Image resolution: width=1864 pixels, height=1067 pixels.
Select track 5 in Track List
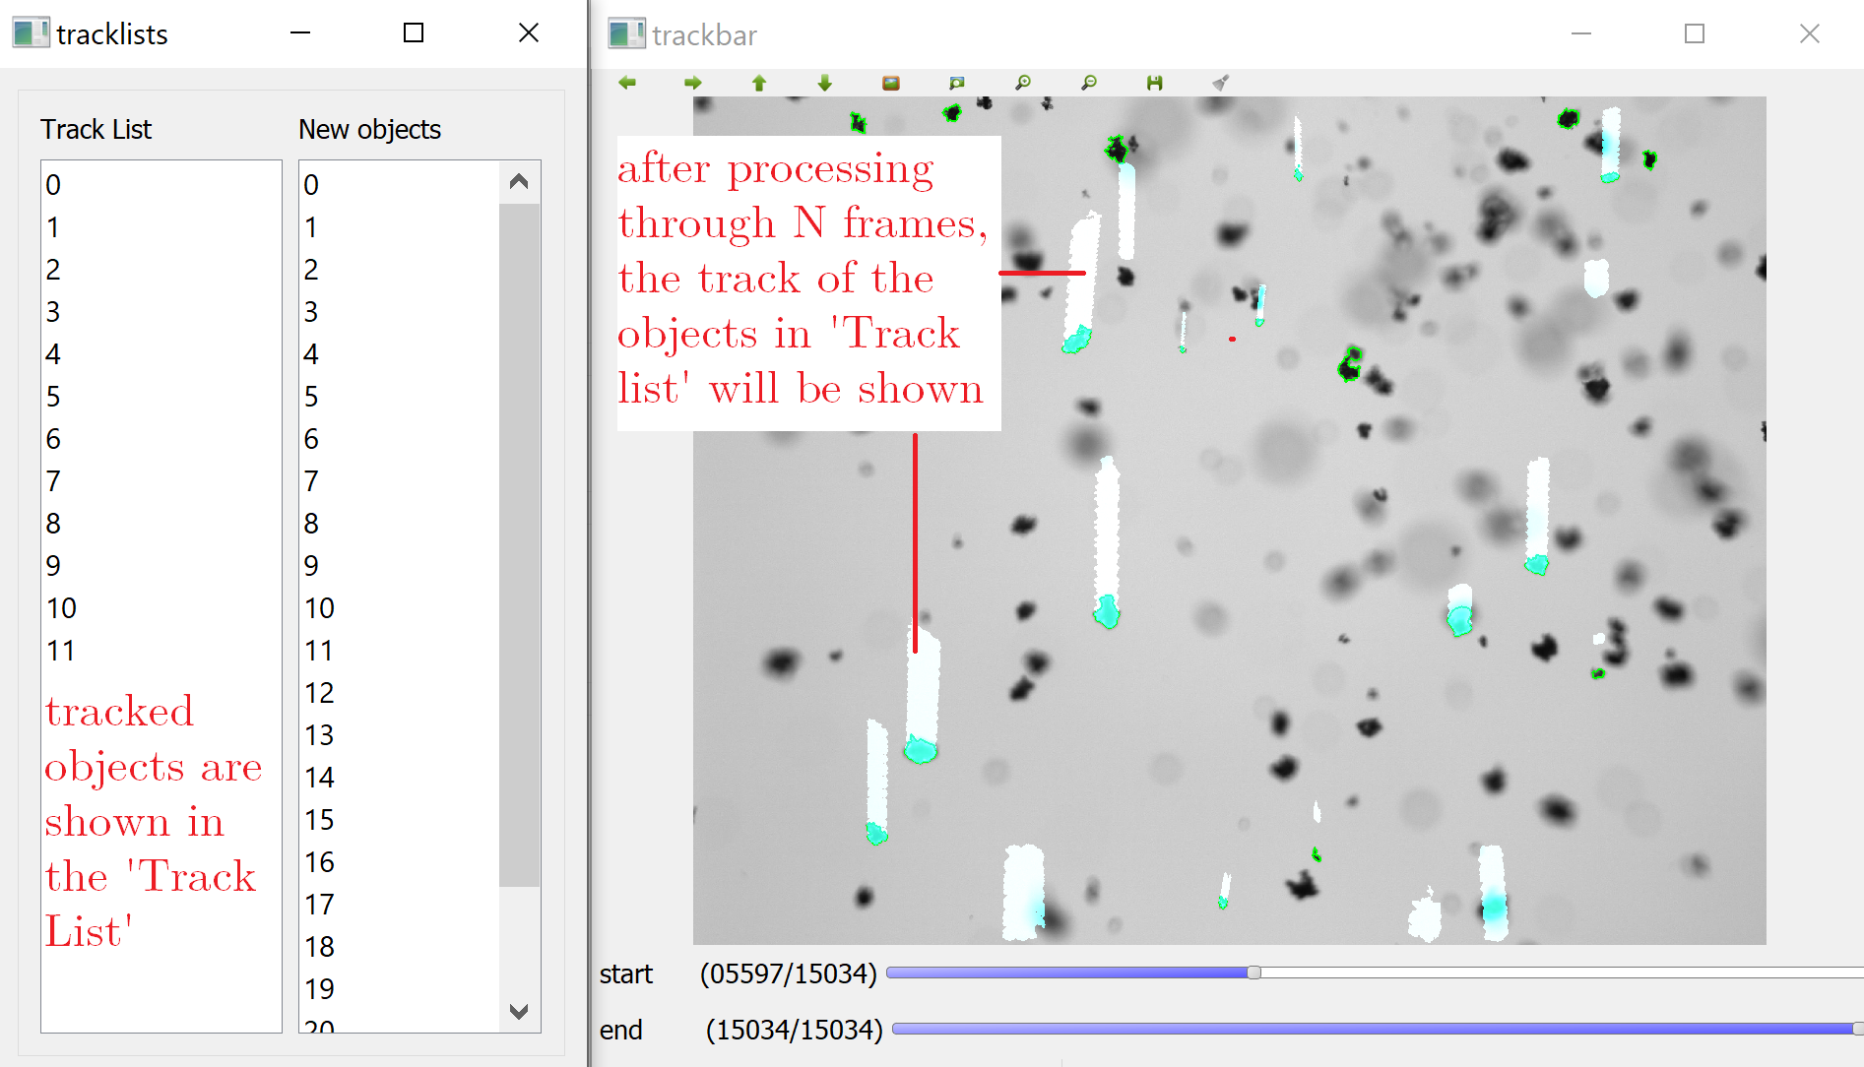[x=161, y=396]
